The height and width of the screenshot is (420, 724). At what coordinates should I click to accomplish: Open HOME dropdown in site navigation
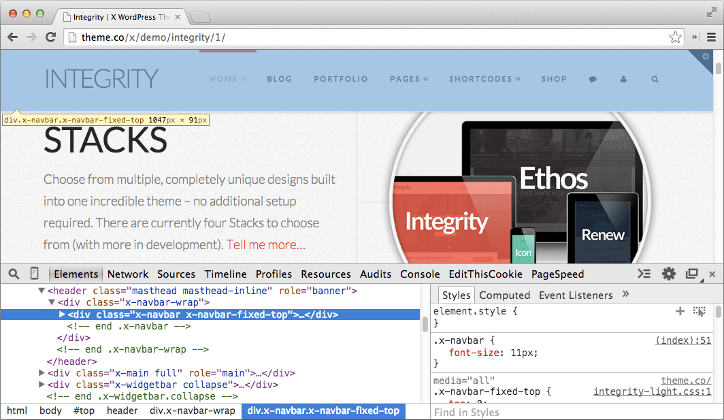(x=228, y=79)
